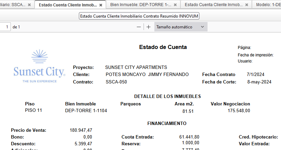This screenshot has height=150, width=281.
Task: Switch to the 'Modelo: 1-DE...' tab
Action: tap(268, 5)
